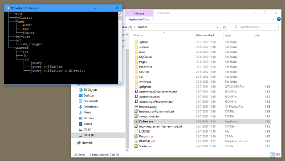Click the Music note icon in sidebar
The height and width of the screenshot is (161, 285).
[81, 113]
